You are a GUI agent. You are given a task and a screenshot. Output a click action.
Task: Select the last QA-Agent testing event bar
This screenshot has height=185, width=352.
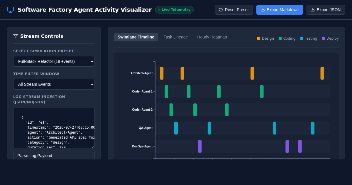point(313,128)
